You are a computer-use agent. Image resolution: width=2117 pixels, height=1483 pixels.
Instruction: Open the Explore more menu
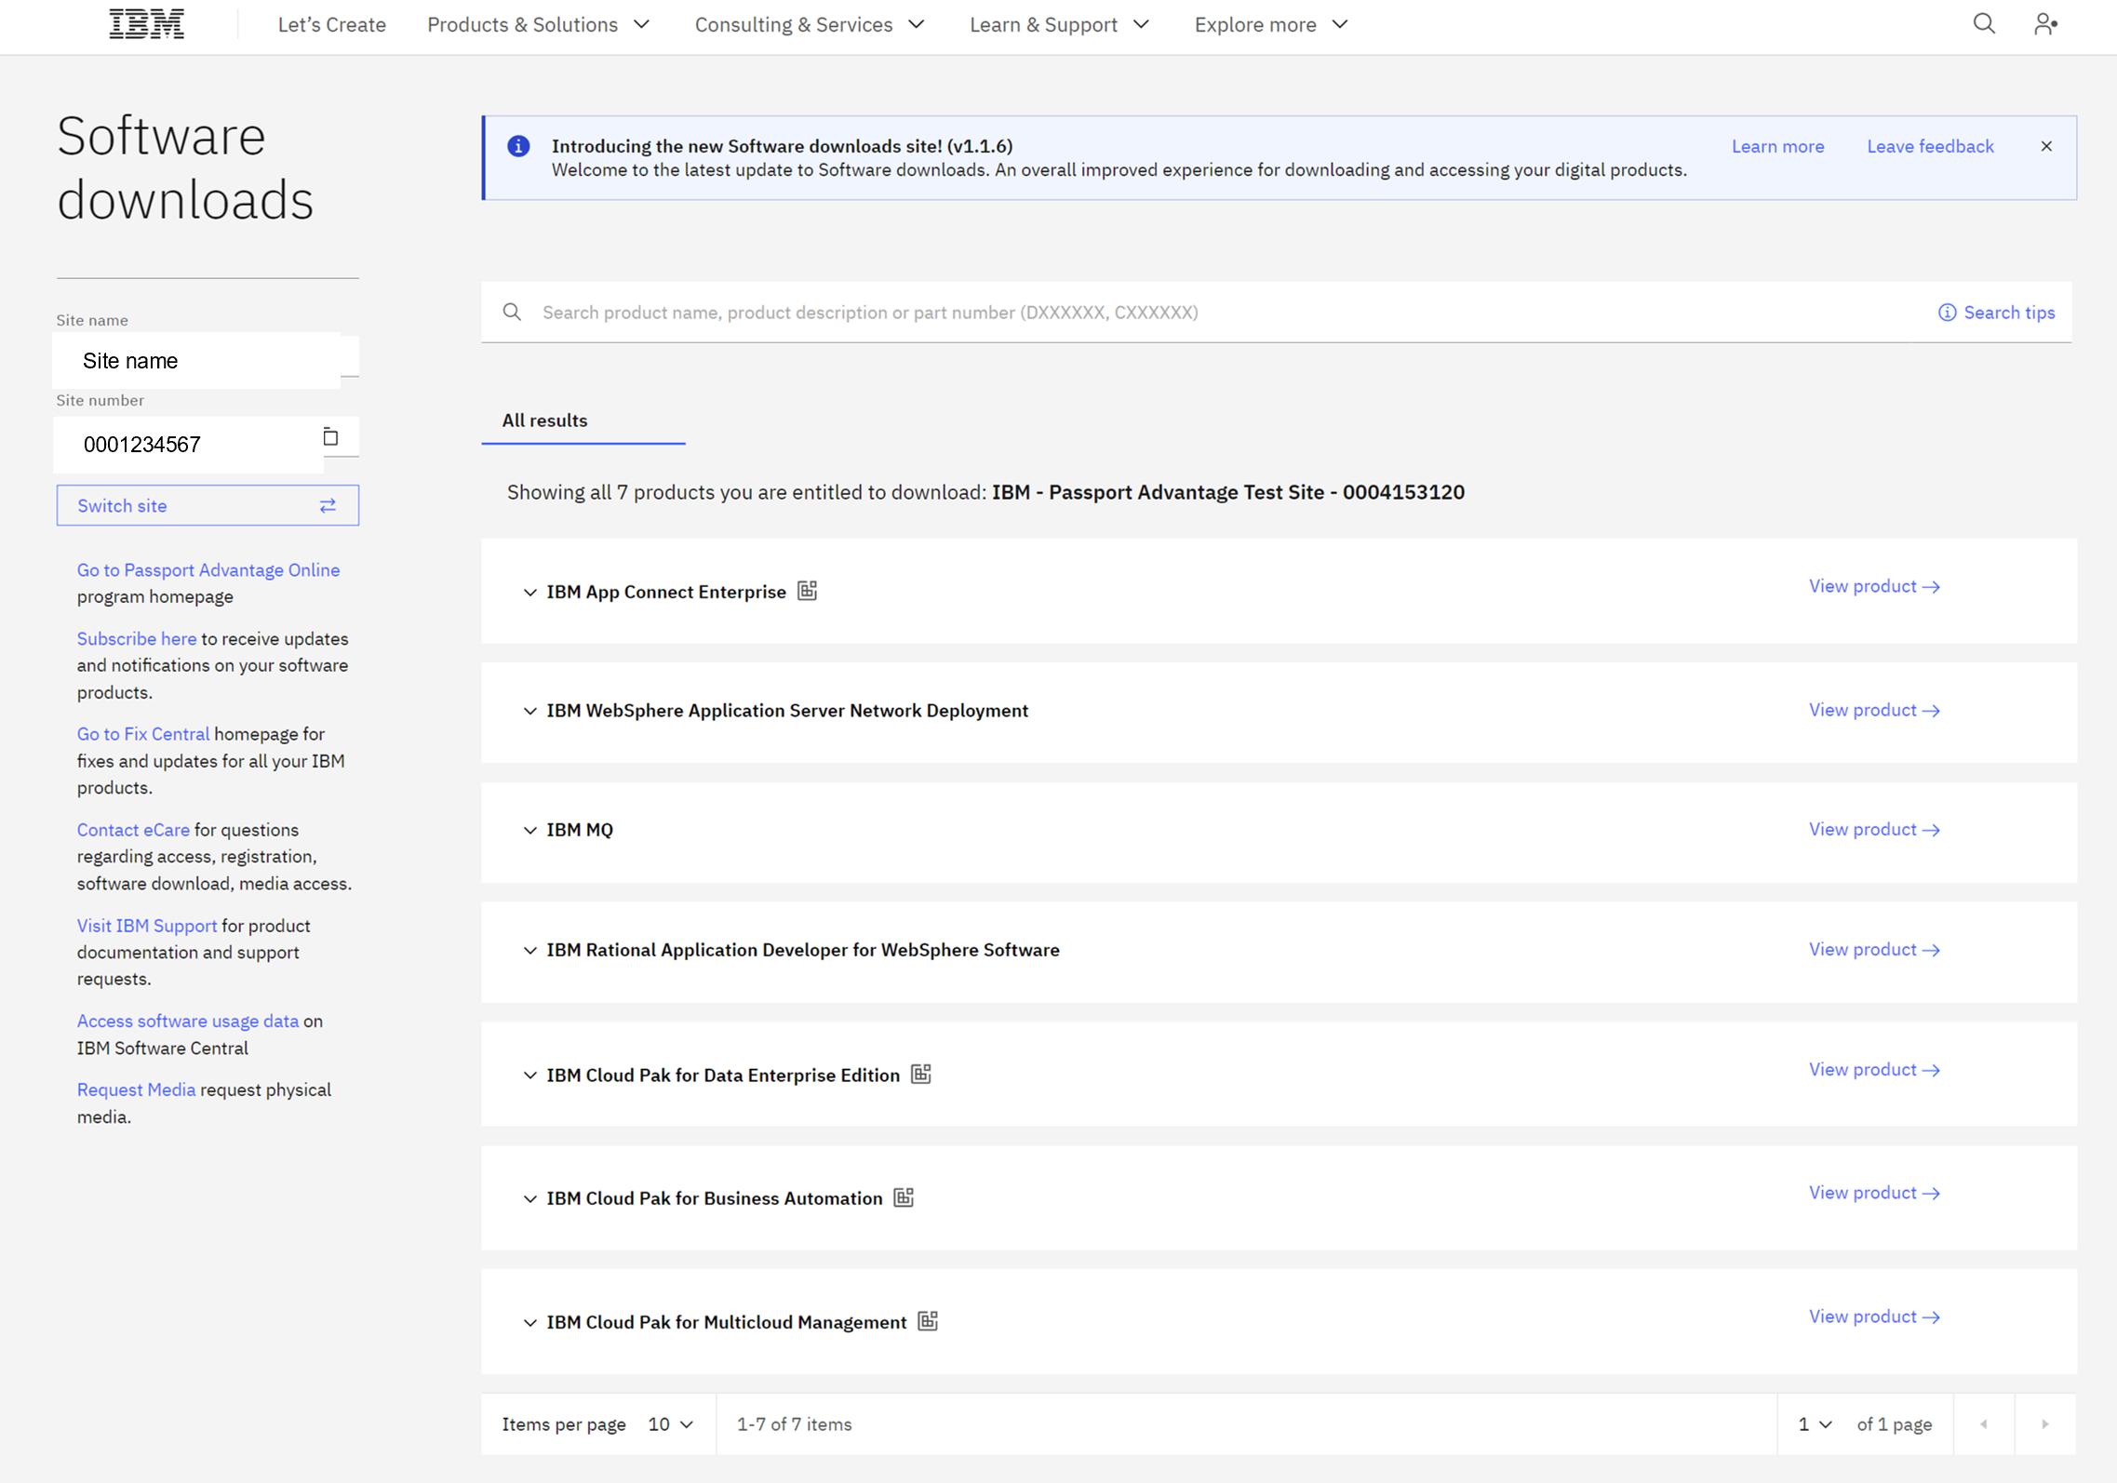point(1271,24)
